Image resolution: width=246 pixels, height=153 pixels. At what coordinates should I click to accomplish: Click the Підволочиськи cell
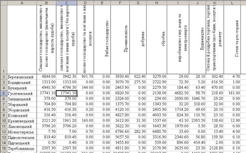tap(22, 137)
